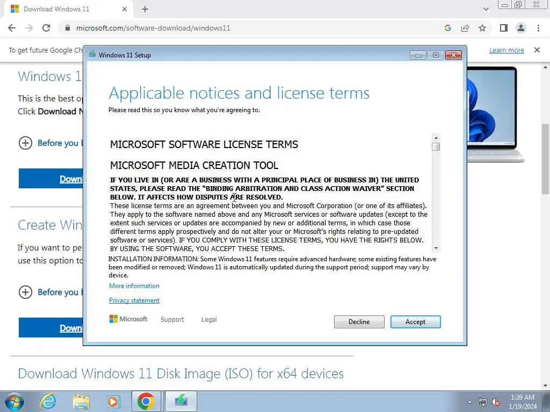Open Chrome side panel

pyautogui.click(x=504, y=28)
